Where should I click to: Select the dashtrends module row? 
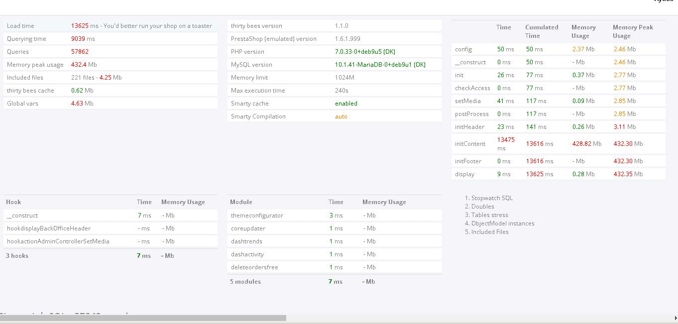pyautogui.click(x=335, y=241)
